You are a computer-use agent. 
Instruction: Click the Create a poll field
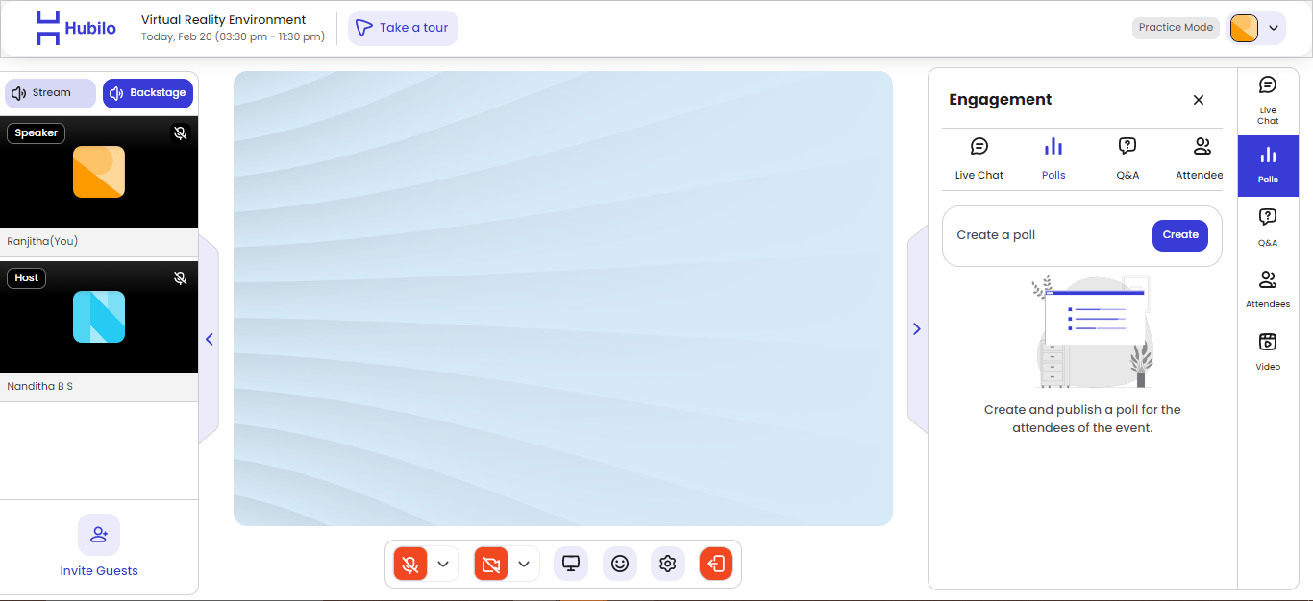pos(1082,235)
